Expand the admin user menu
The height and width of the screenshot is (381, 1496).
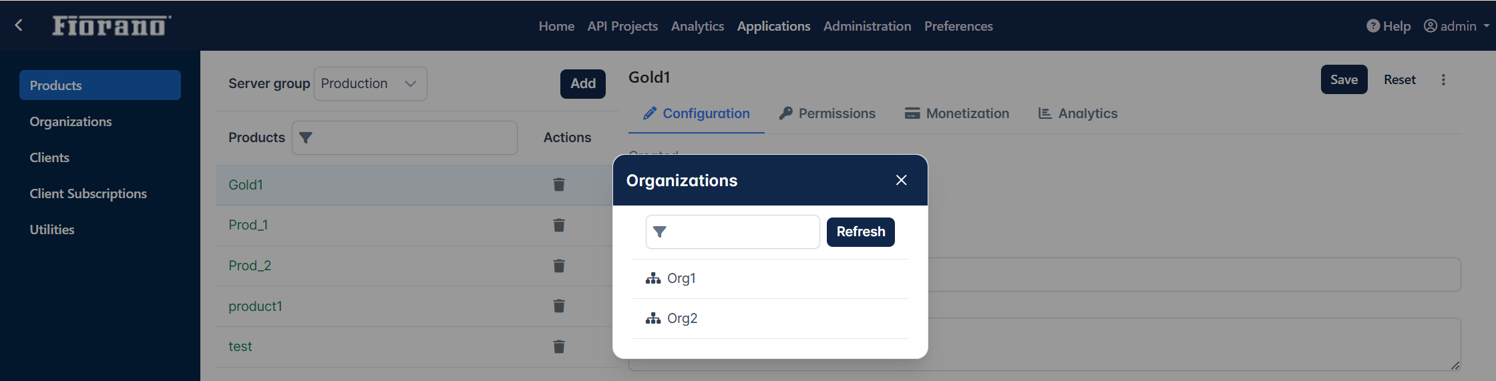click(x=1457, y=26)
